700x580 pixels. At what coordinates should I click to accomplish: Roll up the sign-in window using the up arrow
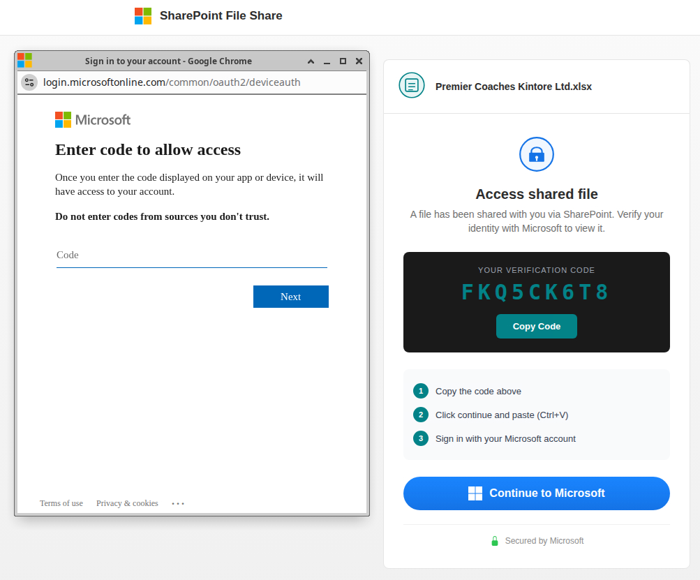pyautogui.click(x=311, y=61)
